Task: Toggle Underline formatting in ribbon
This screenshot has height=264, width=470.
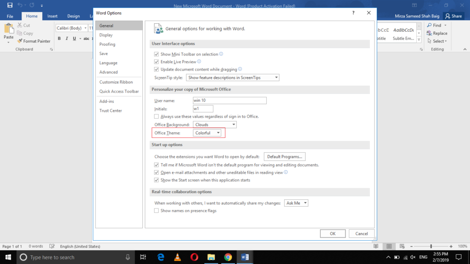Action: coord(74,38)
